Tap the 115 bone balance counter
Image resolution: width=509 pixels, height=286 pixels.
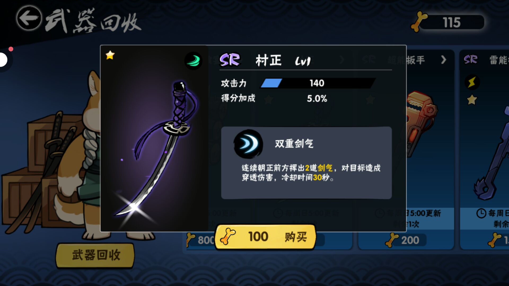(x=452, y=22)
